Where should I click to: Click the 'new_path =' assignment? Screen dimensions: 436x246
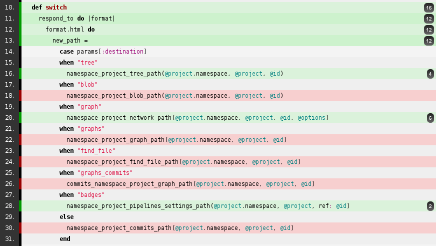coord(70,41)
